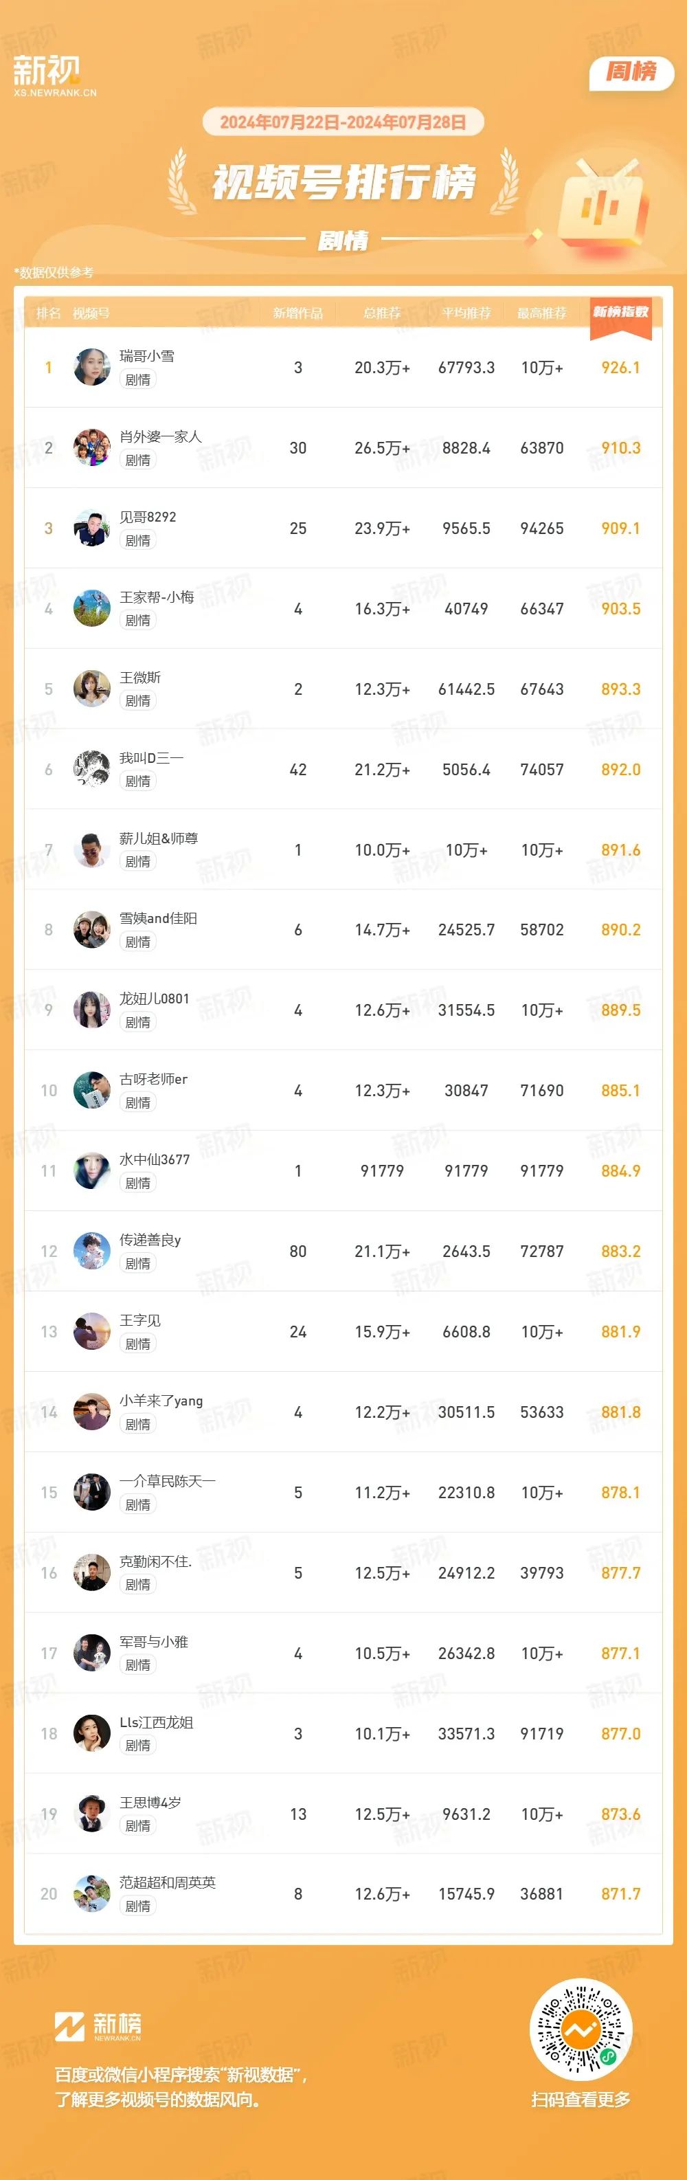The image size is (687, 2180).
Task: Click the 新榜 logo in the footer
Action: click(x=98, y=2027)
